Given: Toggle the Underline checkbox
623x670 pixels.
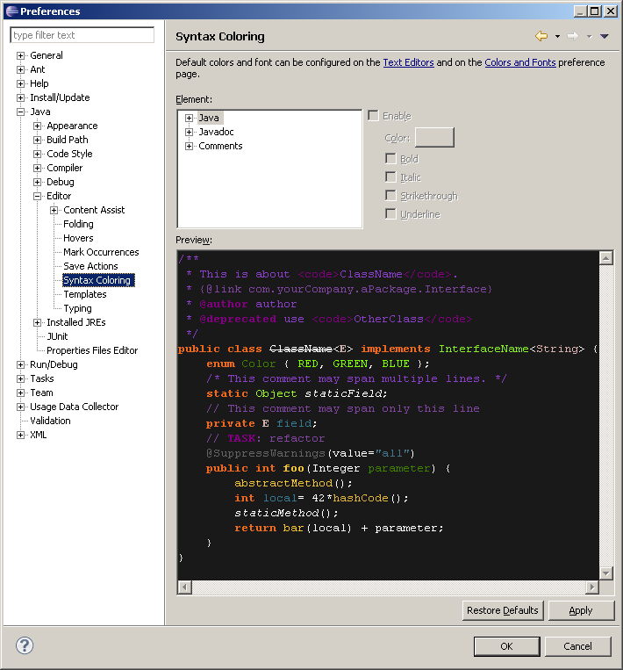Looking at the screenshot, I should coord(390,214).
